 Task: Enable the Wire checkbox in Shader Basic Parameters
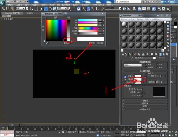(146, 64)
